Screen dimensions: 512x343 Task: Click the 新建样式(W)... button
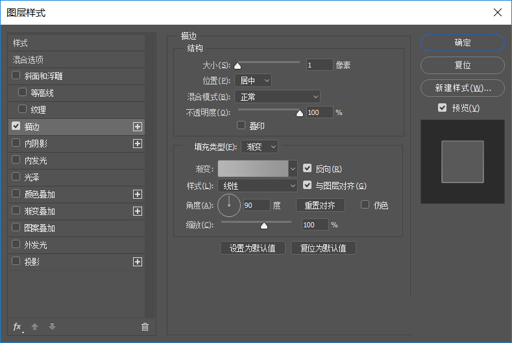[x=463, y=88]
